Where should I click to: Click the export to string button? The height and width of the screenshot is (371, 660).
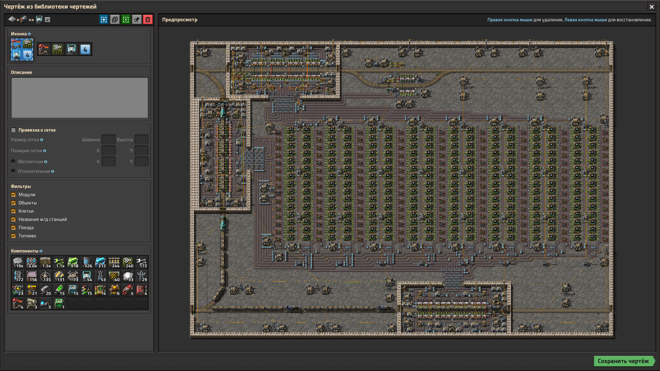137,20
